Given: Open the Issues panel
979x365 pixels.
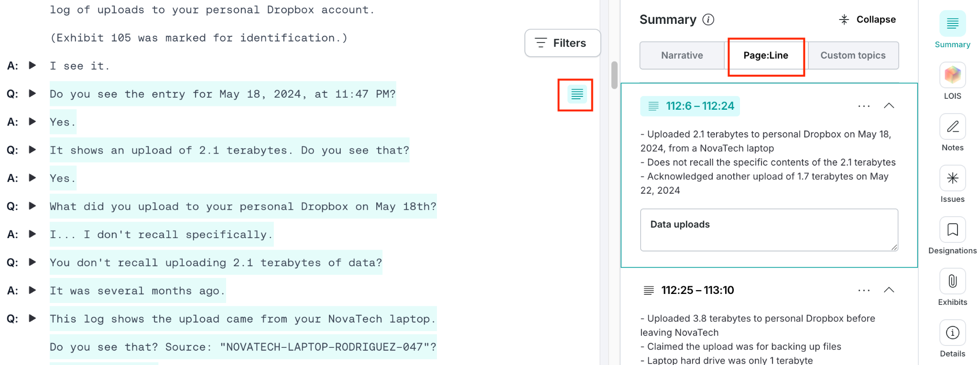Looking at the screenshot, I should [952, 184].
